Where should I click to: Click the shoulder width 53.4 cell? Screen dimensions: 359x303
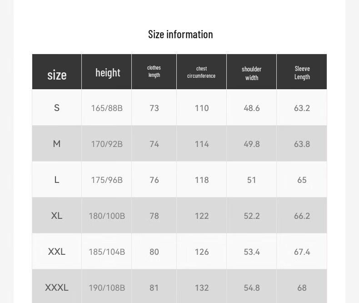tap(252, 252)
